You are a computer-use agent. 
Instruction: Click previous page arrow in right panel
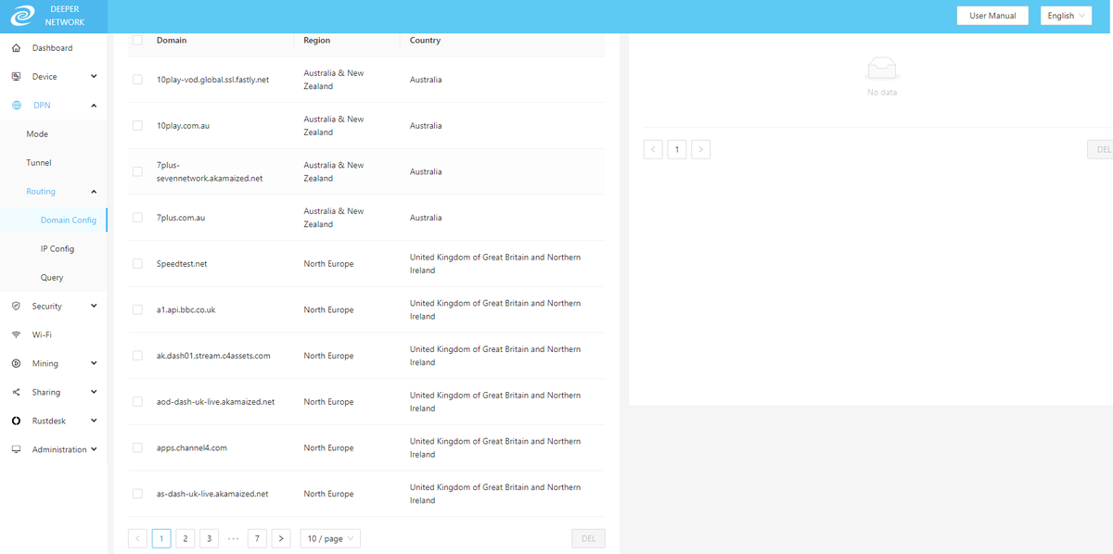[x=653, y=149]
